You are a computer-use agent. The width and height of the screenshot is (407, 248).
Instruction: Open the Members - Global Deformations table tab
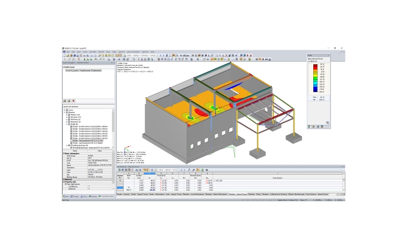(216, 194)
